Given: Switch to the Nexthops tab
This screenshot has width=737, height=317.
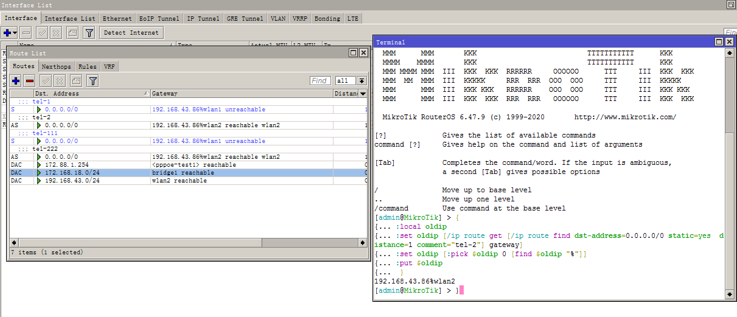Looking at the screenshot, I should click(57, 66).
